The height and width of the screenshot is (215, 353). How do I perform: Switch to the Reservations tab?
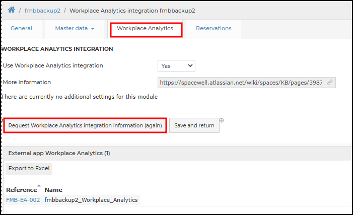[214, 28]
